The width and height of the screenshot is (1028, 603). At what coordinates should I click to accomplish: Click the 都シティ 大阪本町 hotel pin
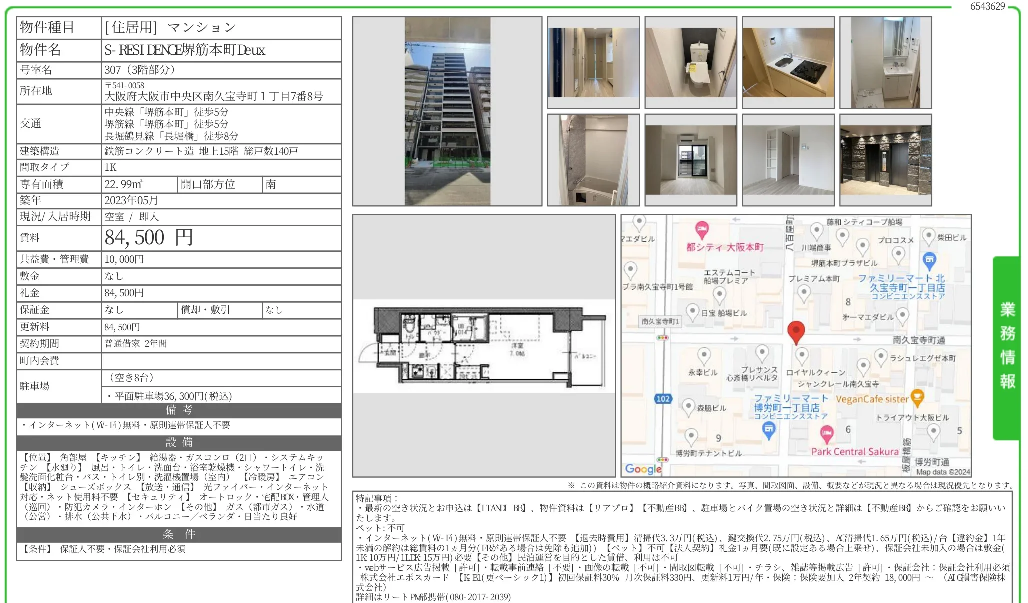[702, 230]
